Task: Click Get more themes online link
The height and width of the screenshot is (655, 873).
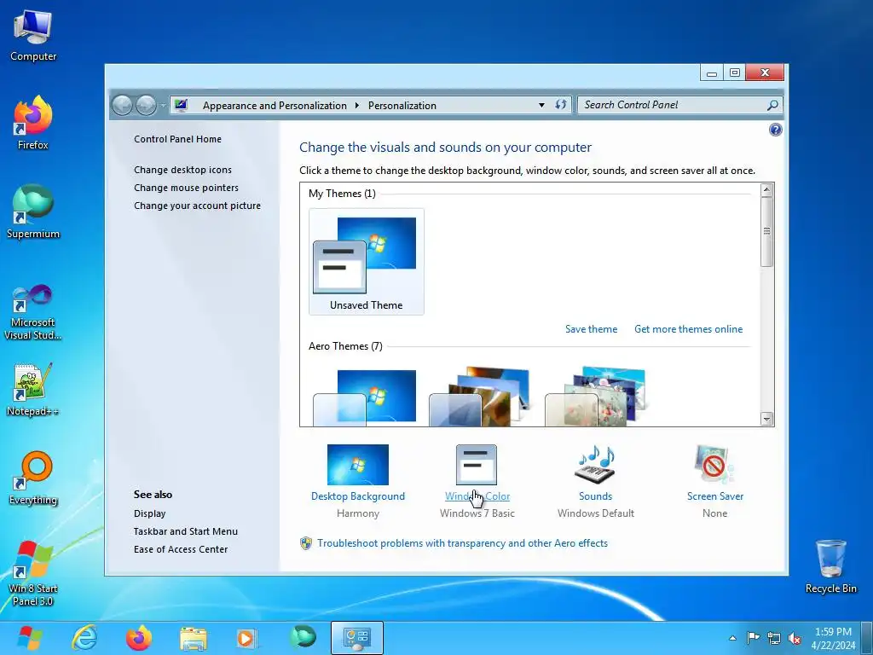Action: click(688, 329)
